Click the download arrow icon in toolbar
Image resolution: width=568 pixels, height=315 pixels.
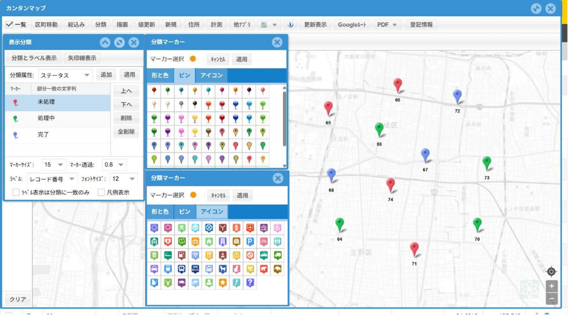click(290, 25)
